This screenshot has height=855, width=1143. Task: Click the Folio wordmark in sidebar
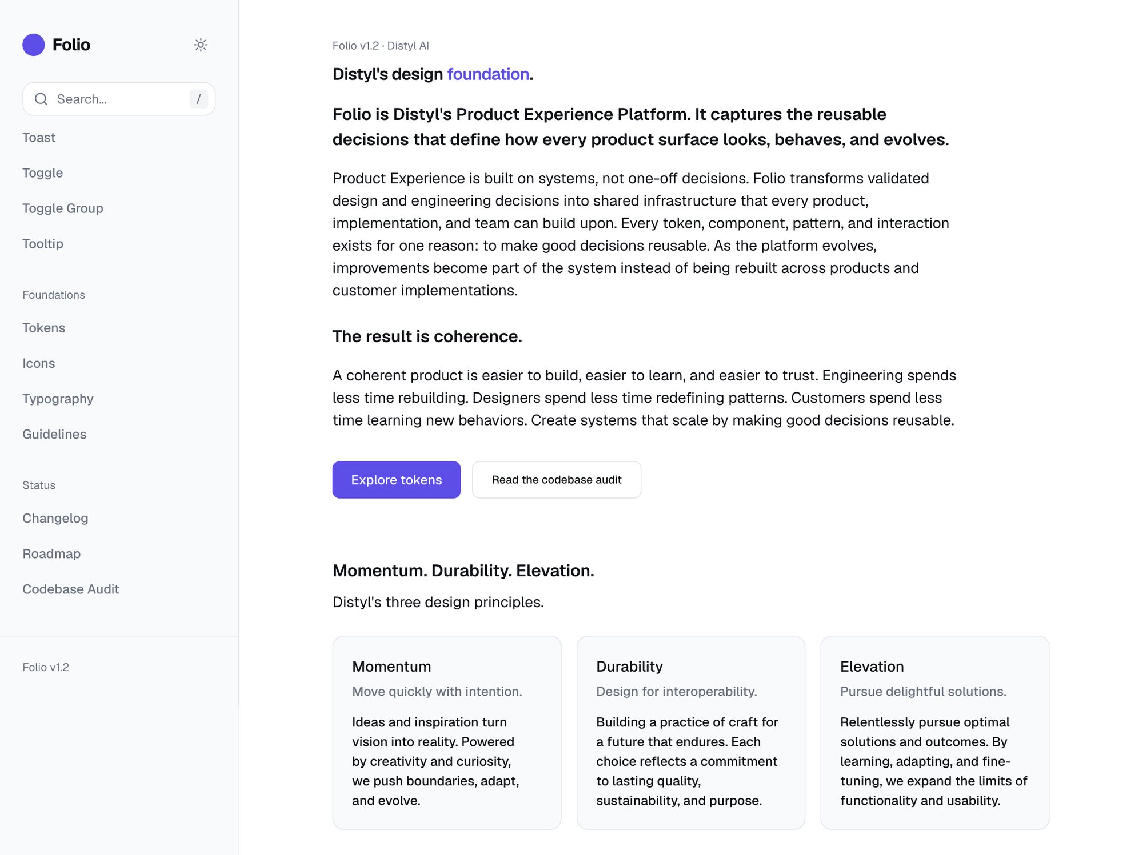click(71, 45)
